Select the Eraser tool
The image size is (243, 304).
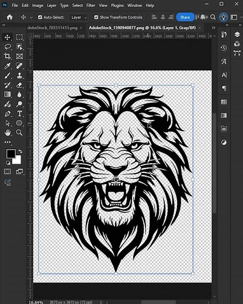19,85
